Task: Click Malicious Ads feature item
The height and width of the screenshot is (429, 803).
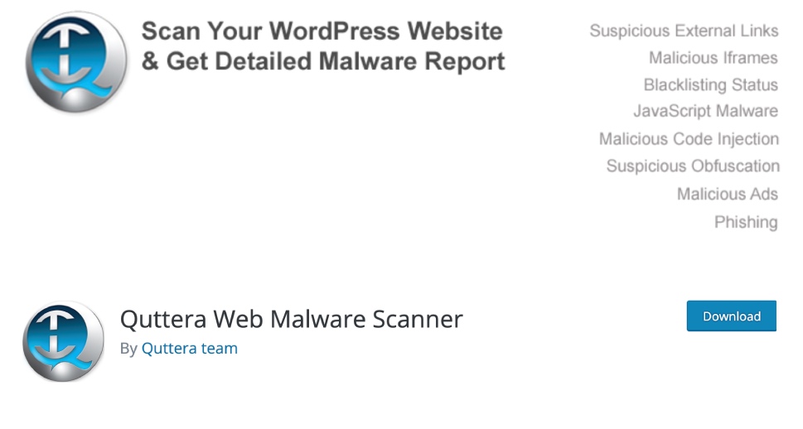Action: coord(728,194)
